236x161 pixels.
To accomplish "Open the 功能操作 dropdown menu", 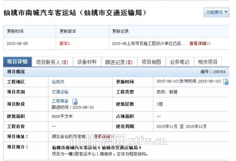I will pos(217,12).
